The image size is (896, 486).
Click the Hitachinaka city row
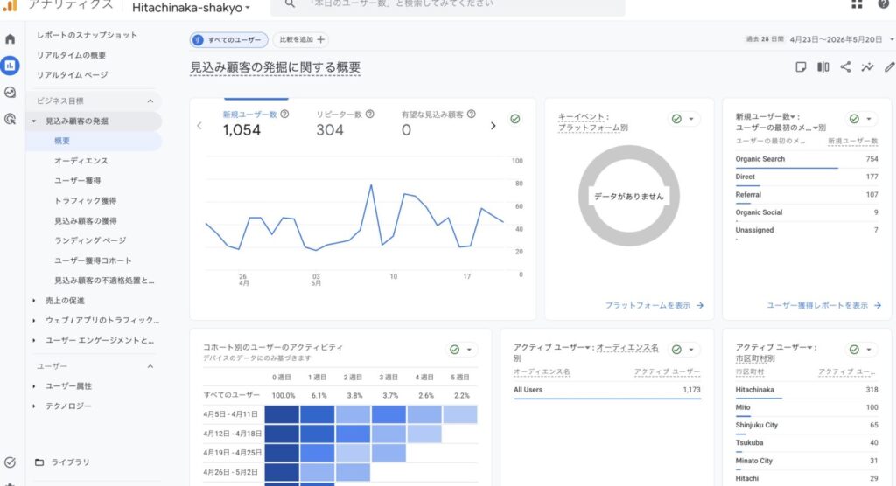[806, 390]
